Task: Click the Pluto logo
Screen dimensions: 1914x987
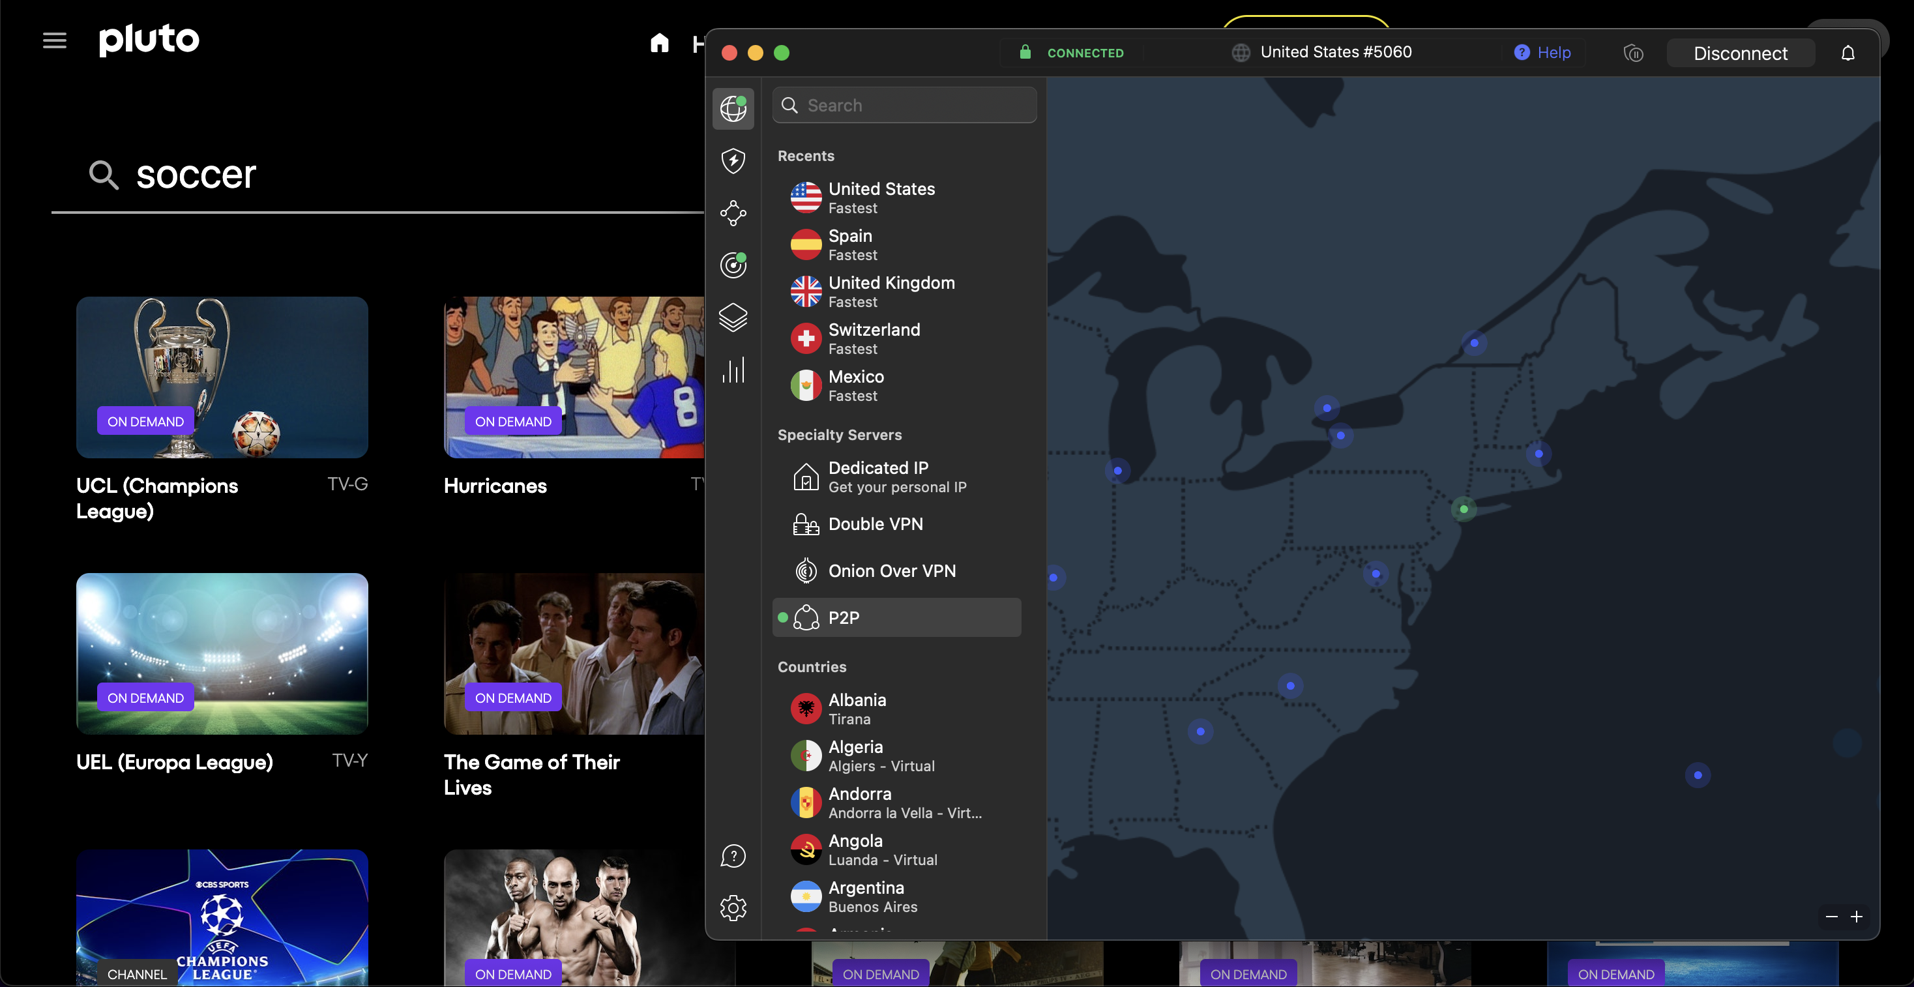Action: (x=149, y=39)
